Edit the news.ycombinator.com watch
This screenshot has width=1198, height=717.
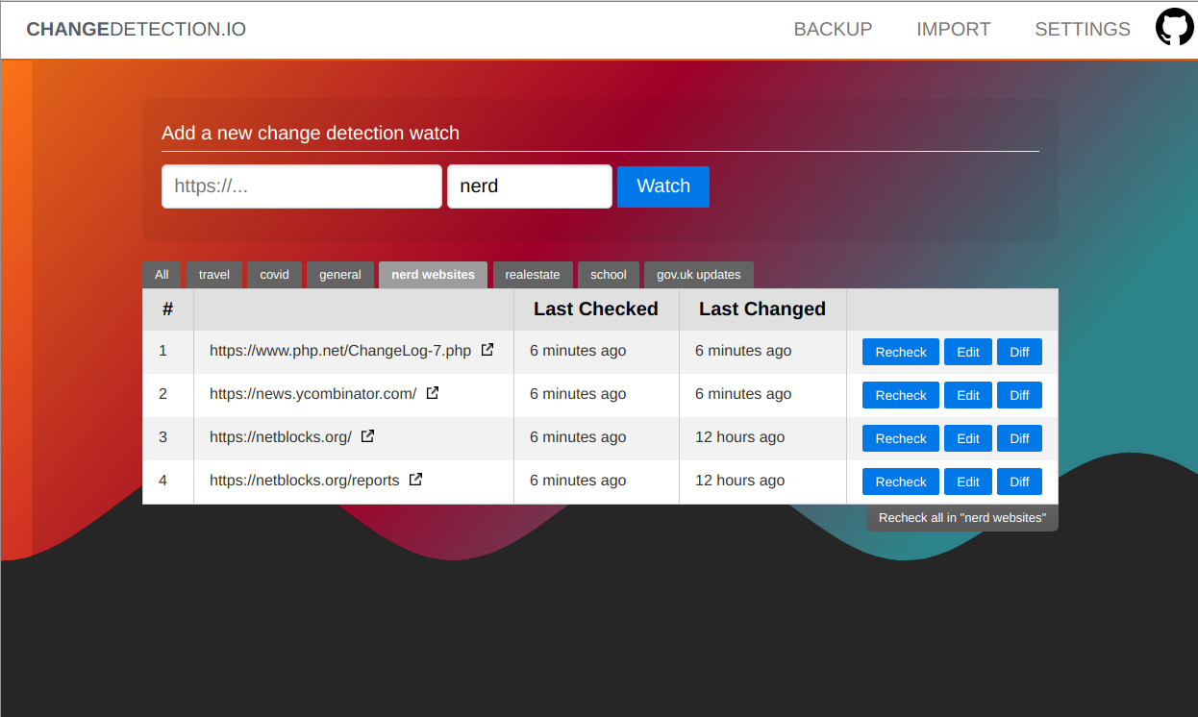click(967, 395)
